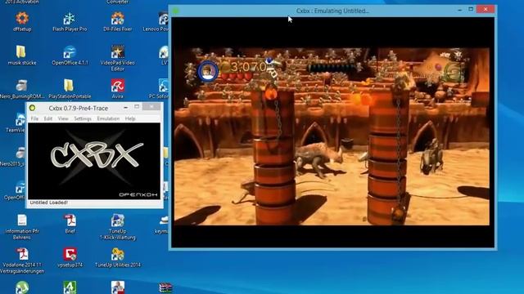Click 'Untitled Loaded!' status bar text
Viewport: 524px width, 294px height.
[49, 203]
